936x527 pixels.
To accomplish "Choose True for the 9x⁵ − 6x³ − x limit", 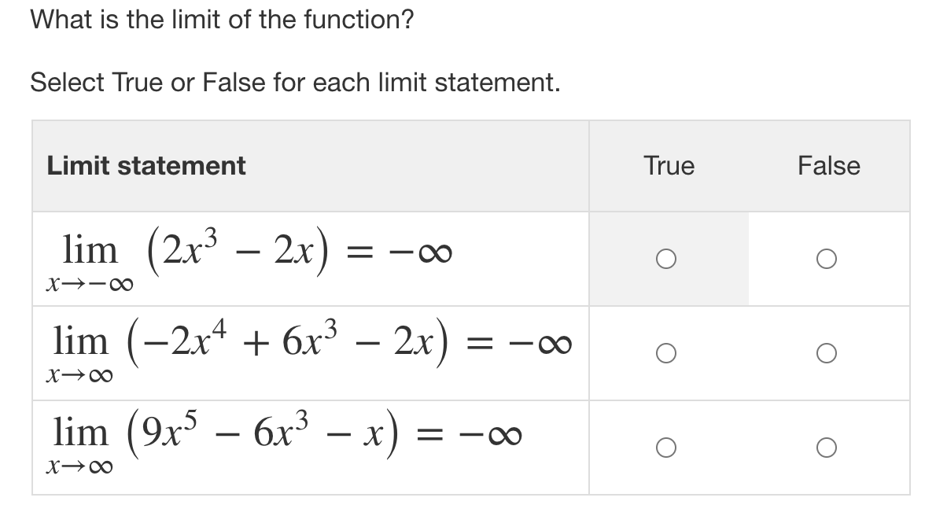I will (x=665, y=448).
